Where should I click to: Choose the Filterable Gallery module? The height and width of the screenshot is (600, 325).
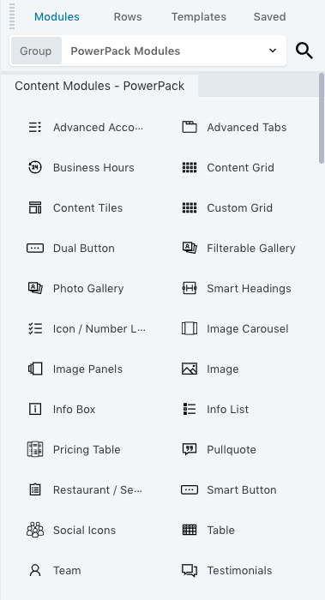(238, 249)
